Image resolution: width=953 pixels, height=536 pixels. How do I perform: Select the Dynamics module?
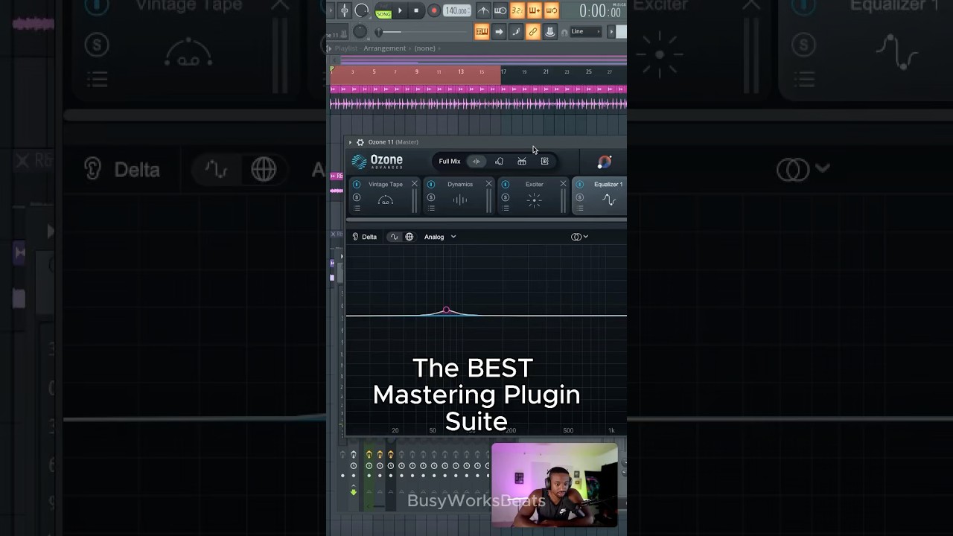(x=460, y=197)
